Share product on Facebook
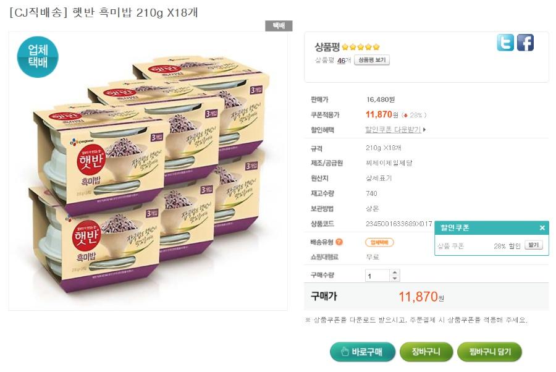Screen dimensions: 556x372 tap(525, 43)
